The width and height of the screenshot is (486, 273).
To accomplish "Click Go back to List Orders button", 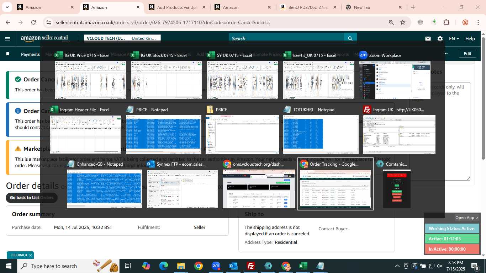I will click(32, 198).
